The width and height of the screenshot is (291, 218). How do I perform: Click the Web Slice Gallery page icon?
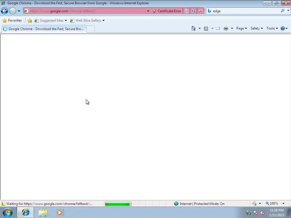click(x=72, y=20)
